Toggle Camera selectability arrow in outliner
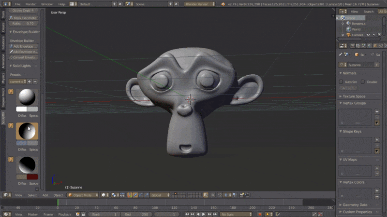Viewport: 387px width, 217px height. pos(373,35)
